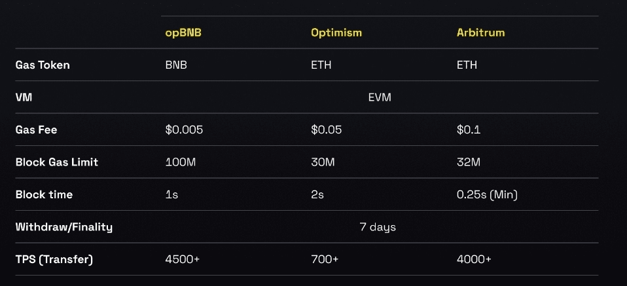The height and width of the screenshot is (286, 627).
Task: Select the Optimism column header
Action: [x=336, y=32]
